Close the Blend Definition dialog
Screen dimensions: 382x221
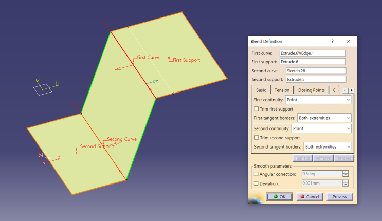(x=349, y=41)
